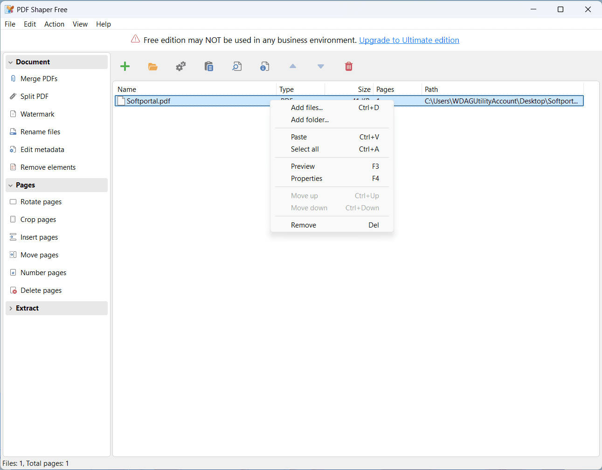Click the red trash Remove toolbar icon
The width and height of the screenshot is (602, 470).
[x=349, y=66]
